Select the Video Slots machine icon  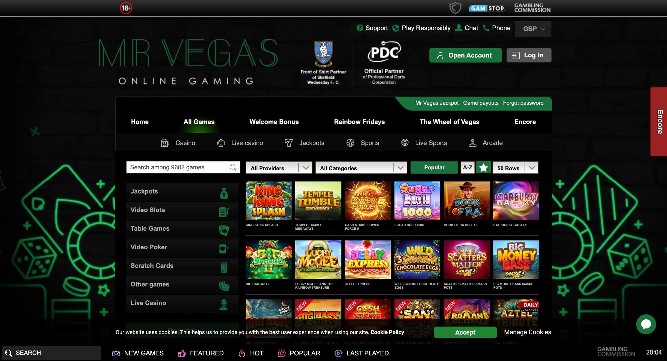[x=224, y=211]
